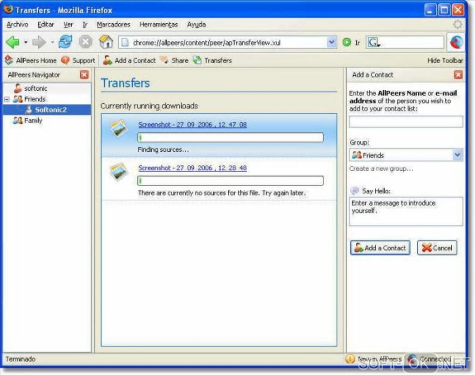Screen dimensions: 475x375
Task: Click the AllPeers logo toolbar icon
Action: [456, 42]
